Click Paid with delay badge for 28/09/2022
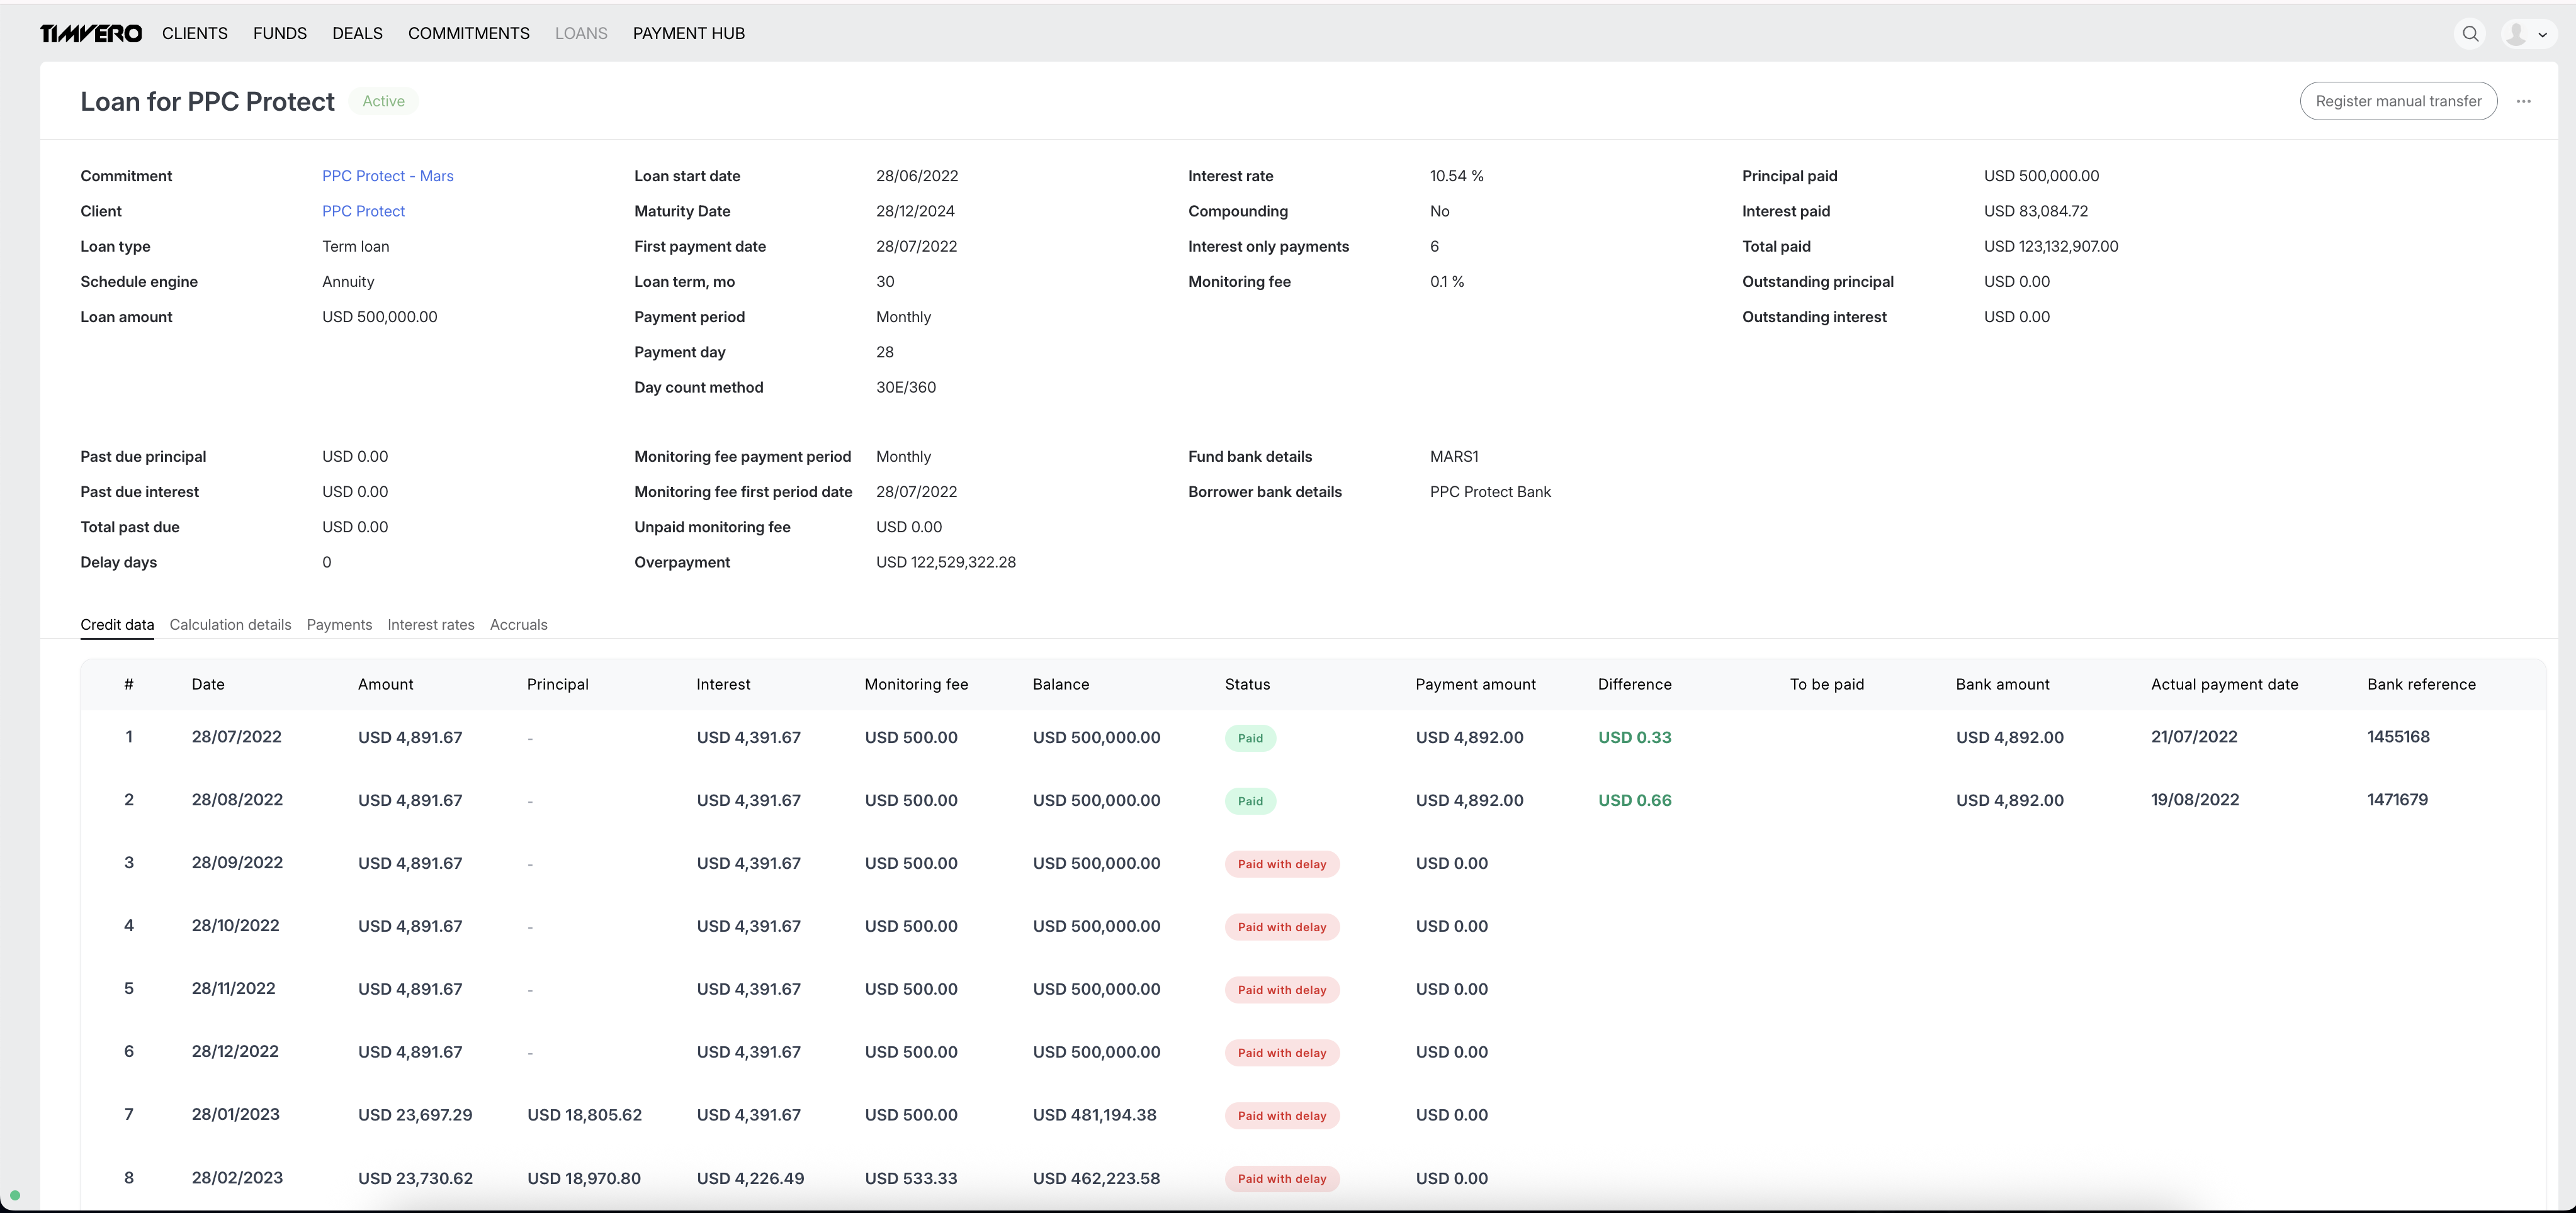Image resolution: width=2576 pixels, height=1213 pixels. [x=1281, y=864]
